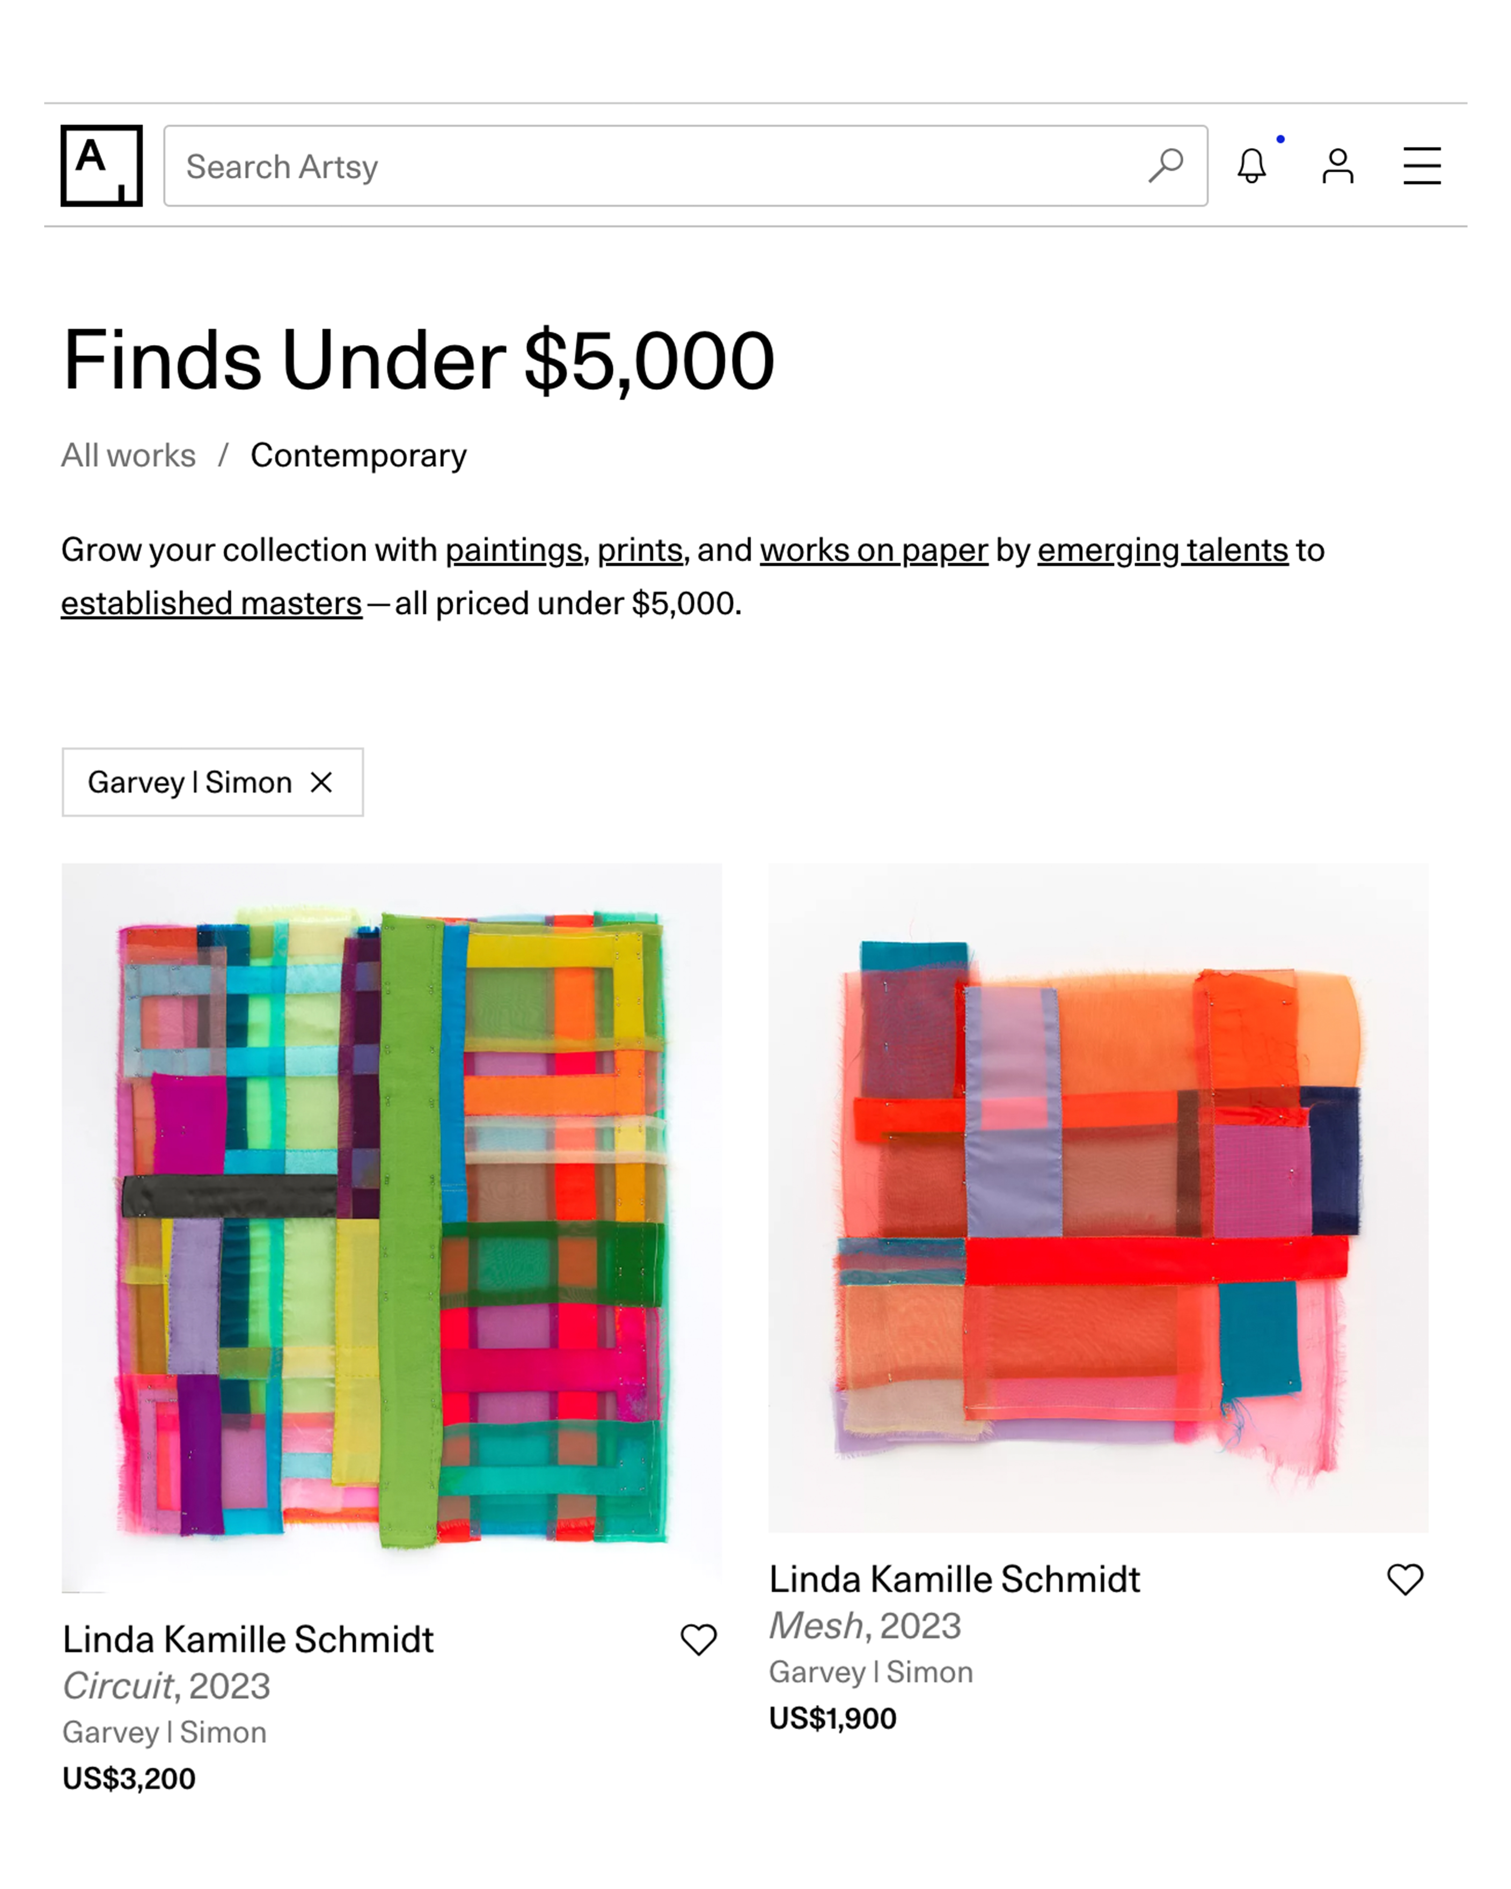This screenshot has width=1511, height=1889.
Task: Save Mesh artwork with heart icon
Action: click(x=1405, y=1580)
